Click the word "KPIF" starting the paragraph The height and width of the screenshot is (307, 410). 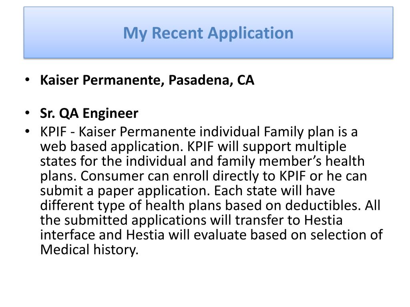click(53, 132)
